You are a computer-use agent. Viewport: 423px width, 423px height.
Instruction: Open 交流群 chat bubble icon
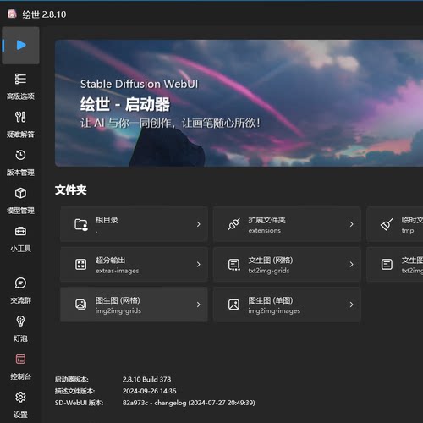(x=20, y=283)
